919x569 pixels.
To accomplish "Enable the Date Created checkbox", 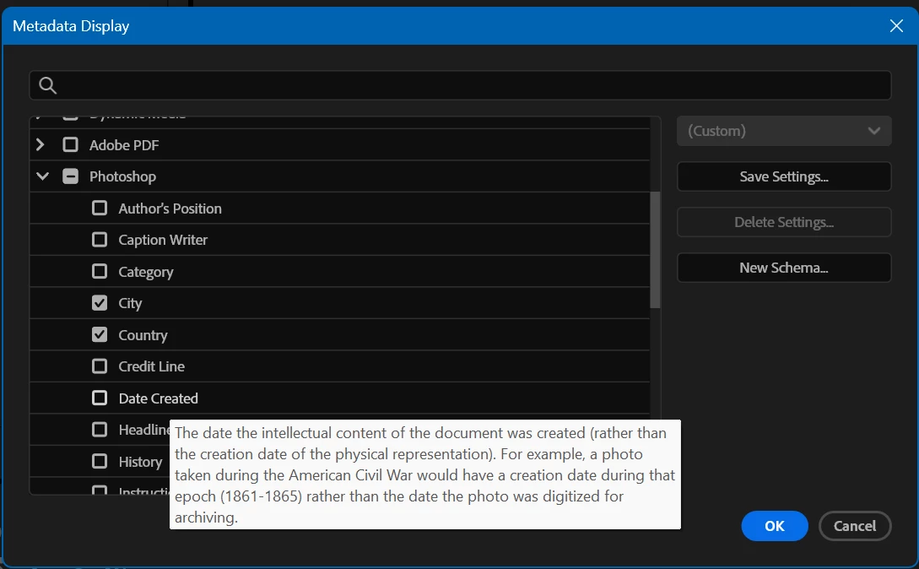I will pyautogui.click(x=100, y=398).
